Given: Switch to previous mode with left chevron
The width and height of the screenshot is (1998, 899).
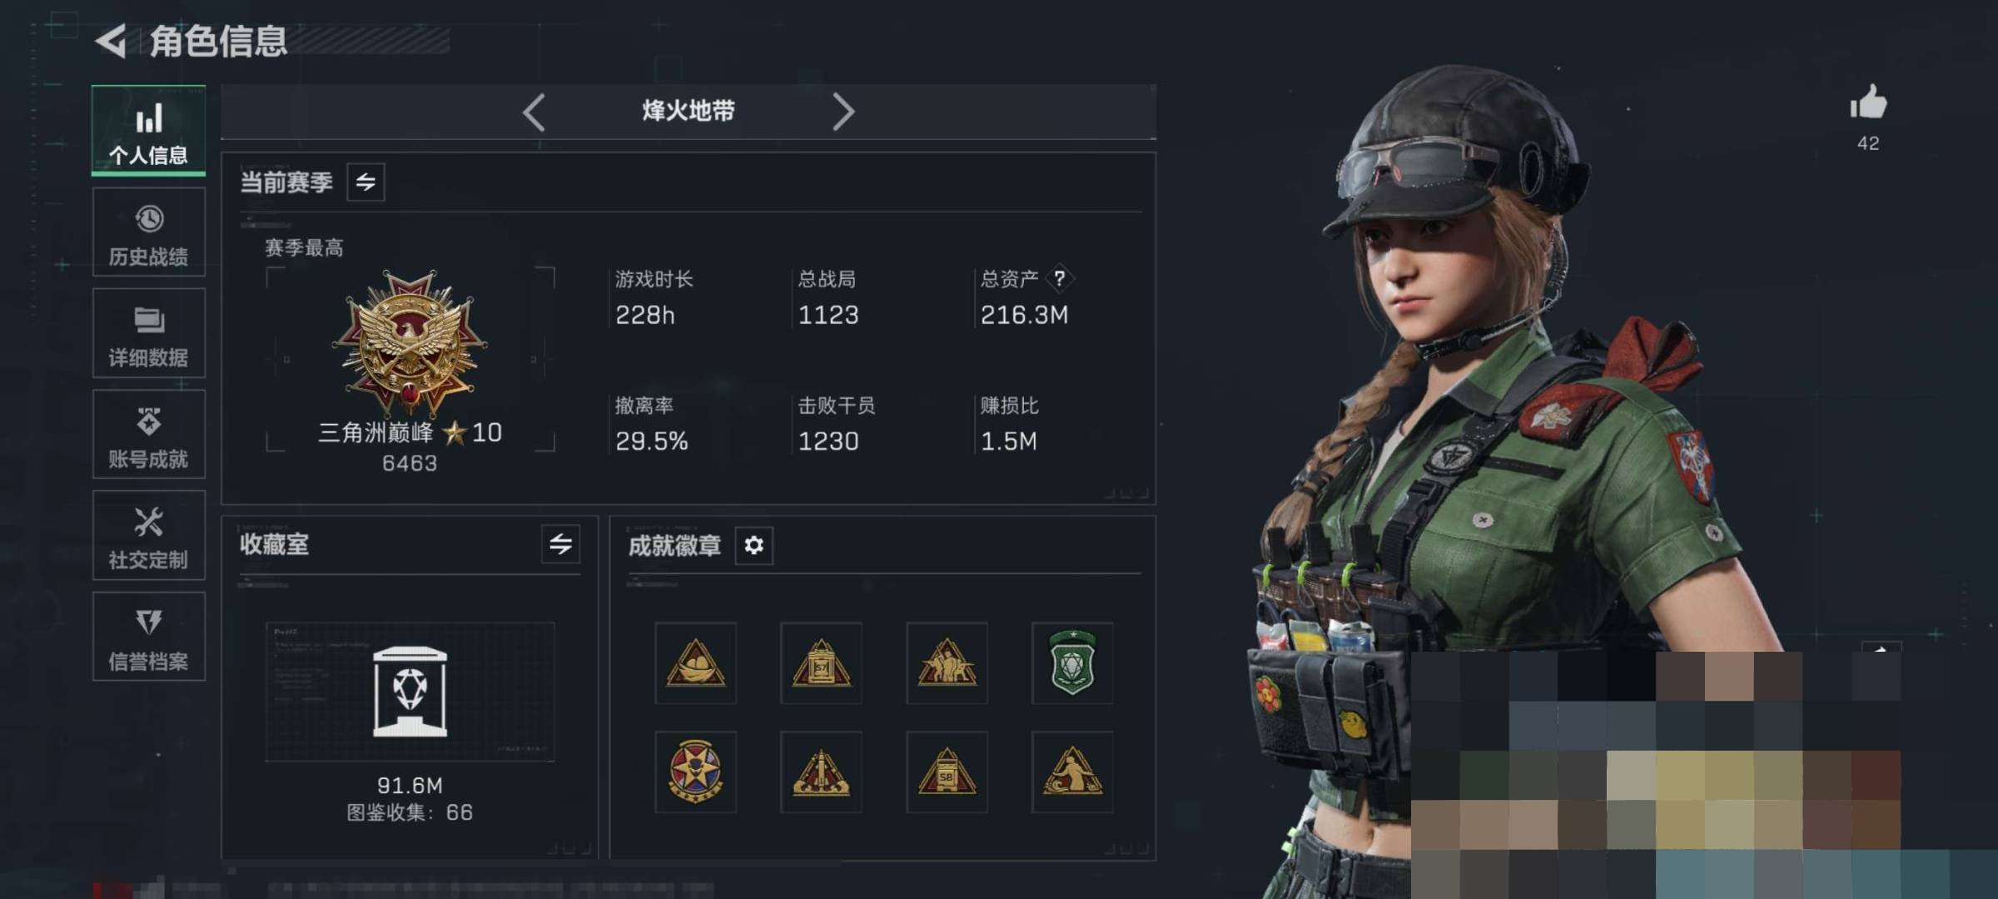Looking at the screenshot, I should (534, 112).
